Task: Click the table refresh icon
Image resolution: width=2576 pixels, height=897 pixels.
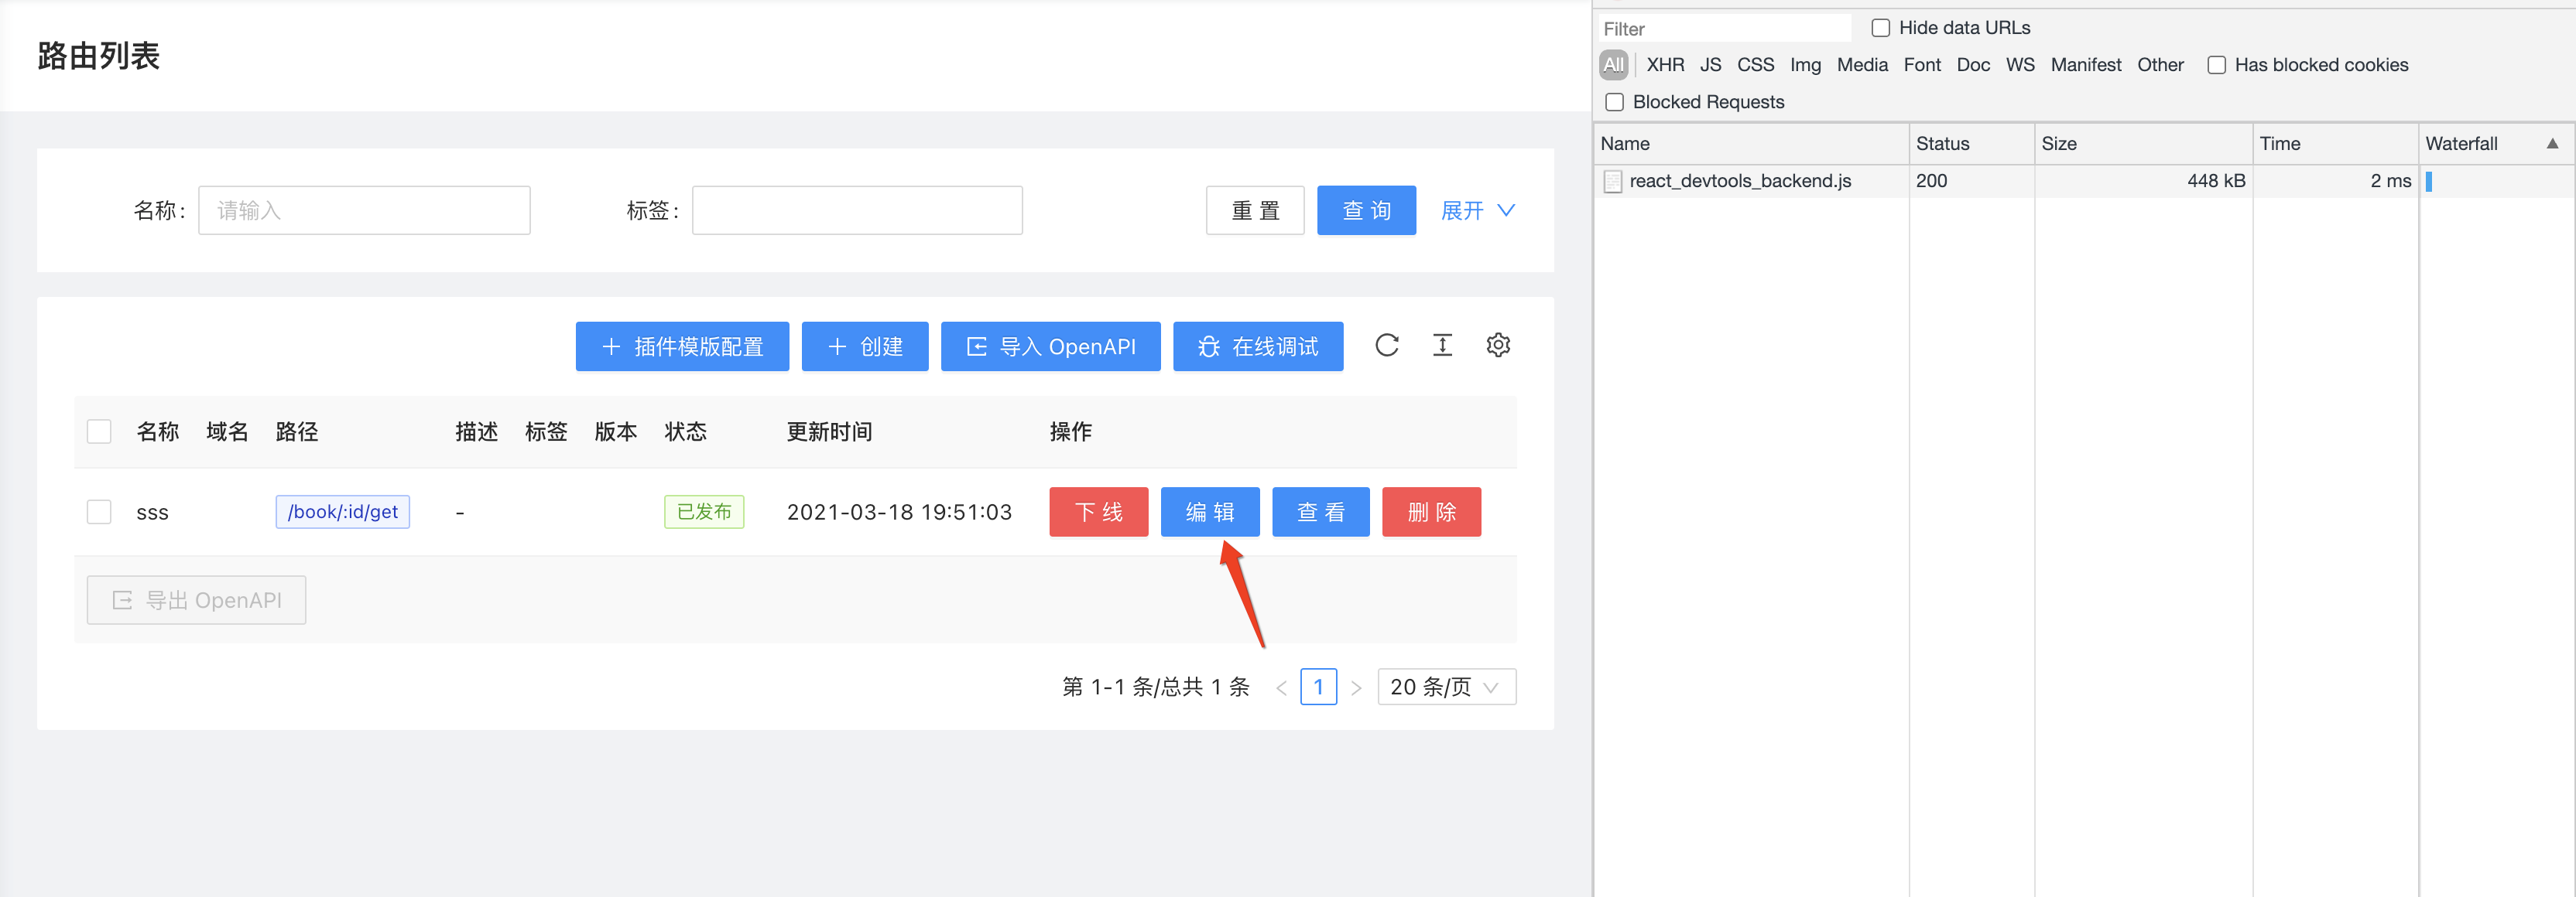Action: 1387,346
